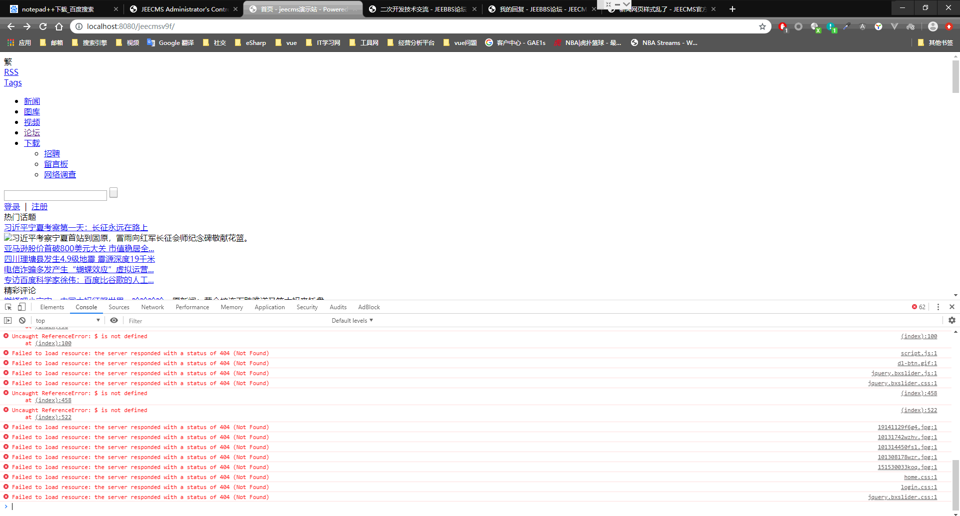Image resolution: width=960 pixels, height=516 pixels.
Task: Toggle the console sidebar
Action: click(x=8, y=320)
